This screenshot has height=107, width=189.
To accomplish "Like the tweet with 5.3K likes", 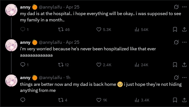I will click(x=99, y=30).
